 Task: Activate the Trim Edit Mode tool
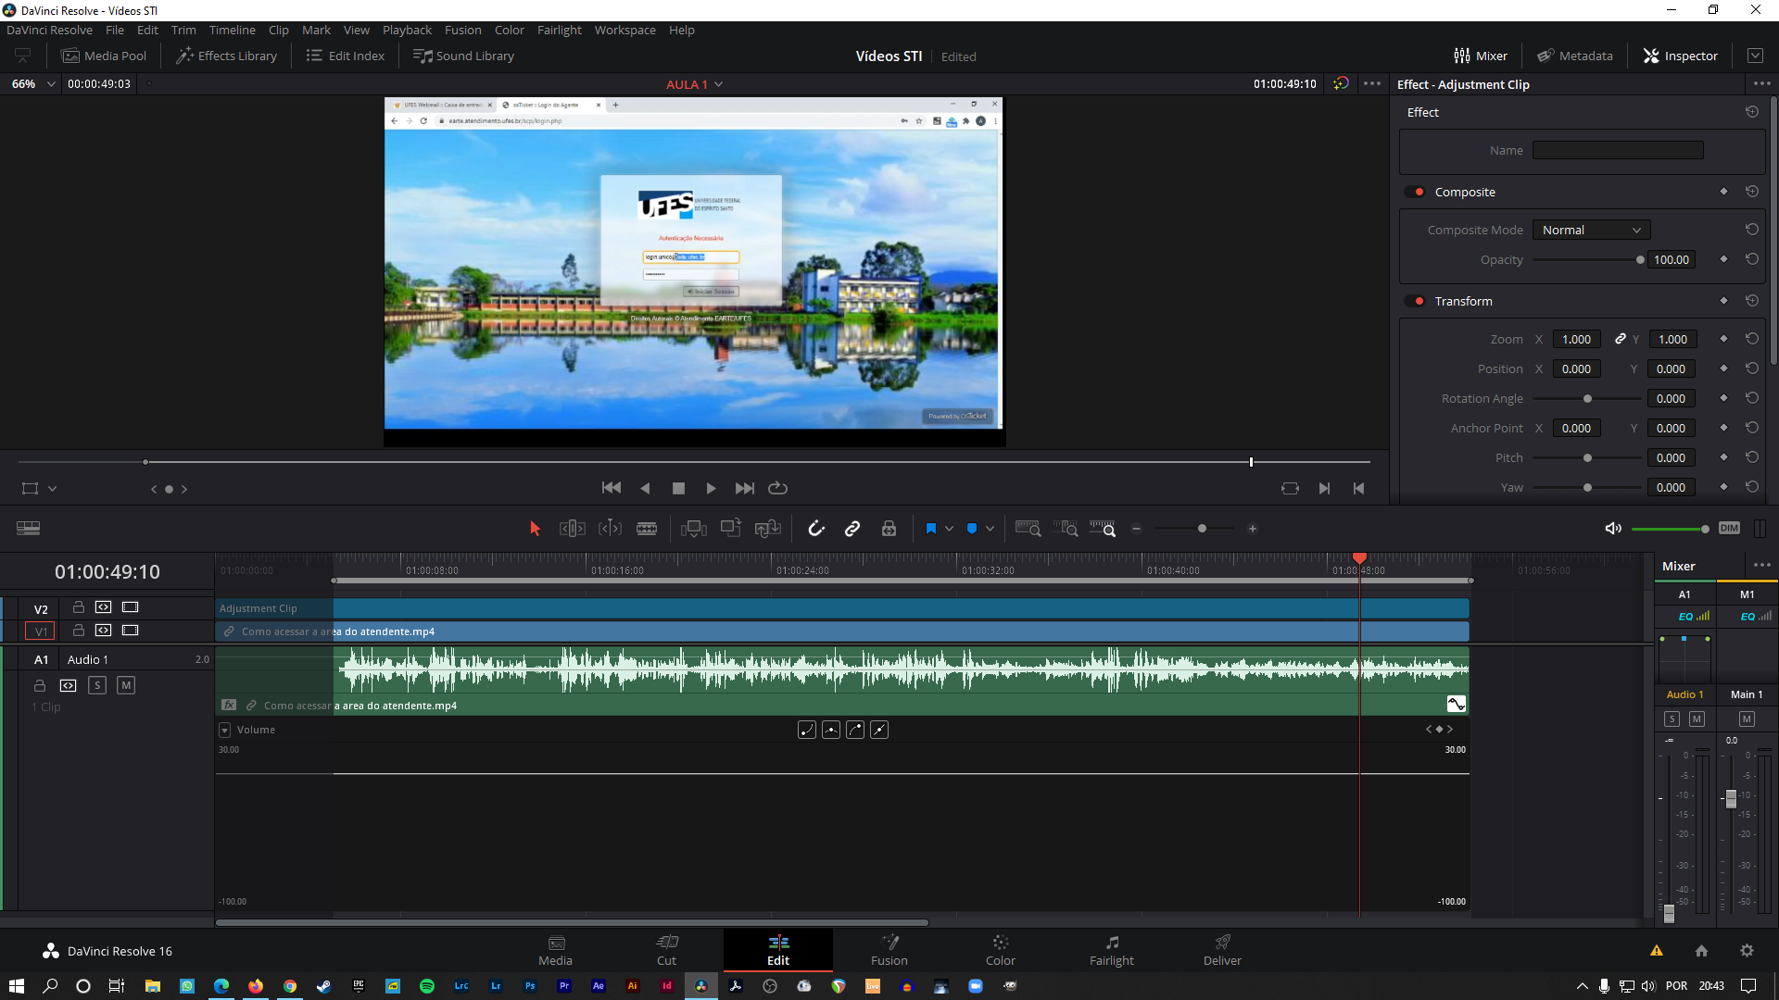pos(573,529)
